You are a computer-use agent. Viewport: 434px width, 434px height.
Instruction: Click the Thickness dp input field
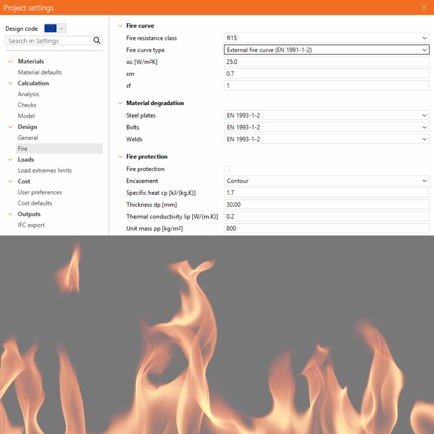point(326,205)
